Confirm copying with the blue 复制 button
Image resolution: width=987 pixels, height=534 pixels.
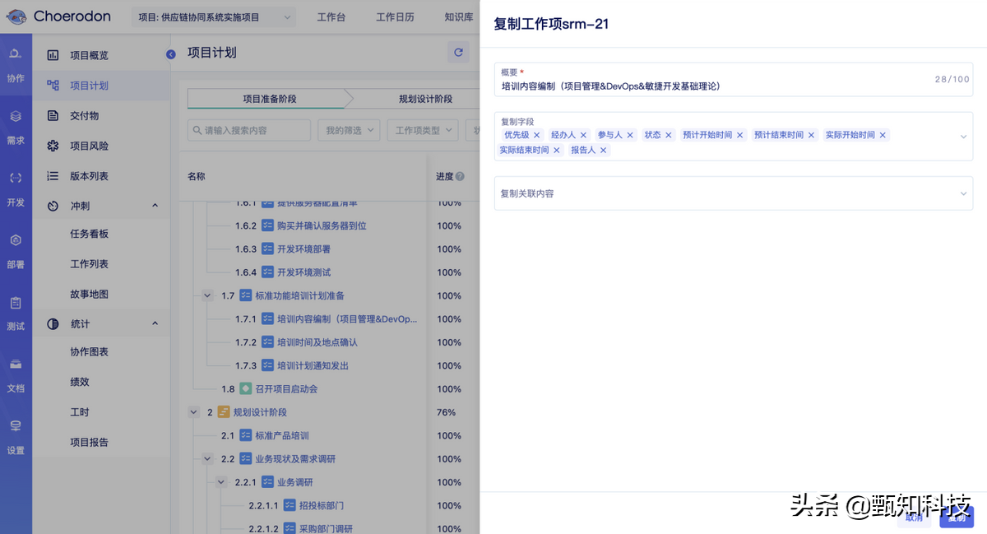[957, 518]
